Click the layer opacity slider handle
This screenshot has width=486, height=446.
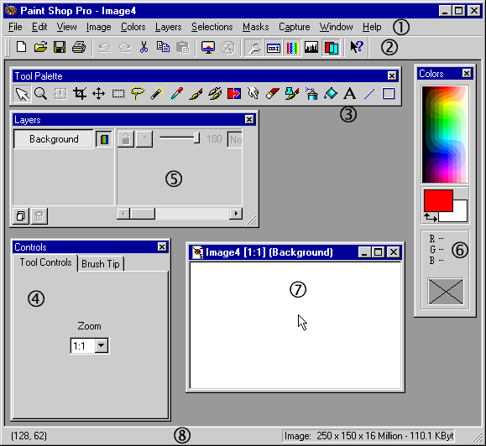pos(196,138)
